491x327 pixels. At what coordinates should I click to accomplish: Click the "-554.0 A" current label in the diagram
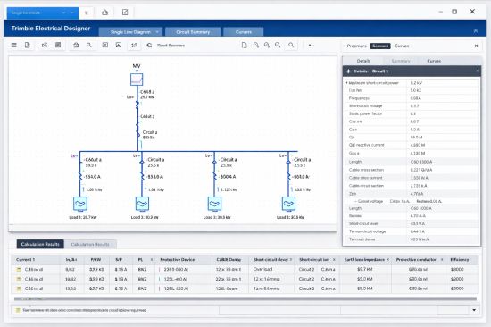92,177
